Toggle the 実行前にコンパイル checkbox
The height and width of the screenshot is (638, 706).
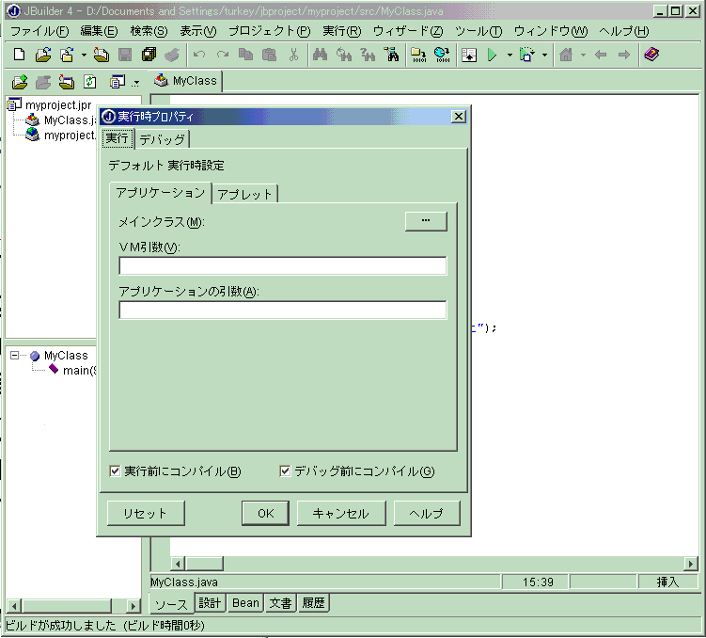116,471
